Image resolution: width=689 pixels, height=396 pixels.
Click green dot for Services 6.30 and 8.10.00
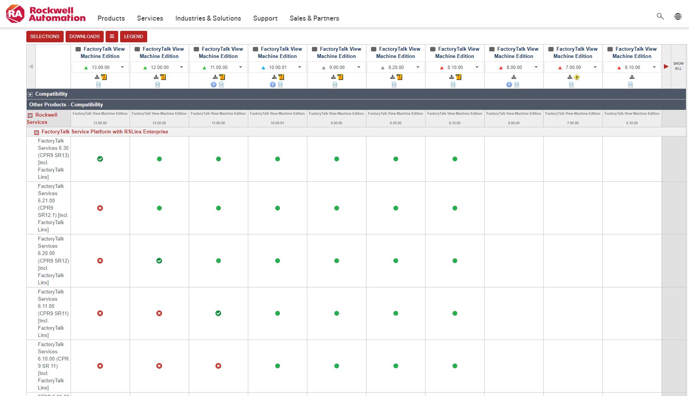point(455,159)
